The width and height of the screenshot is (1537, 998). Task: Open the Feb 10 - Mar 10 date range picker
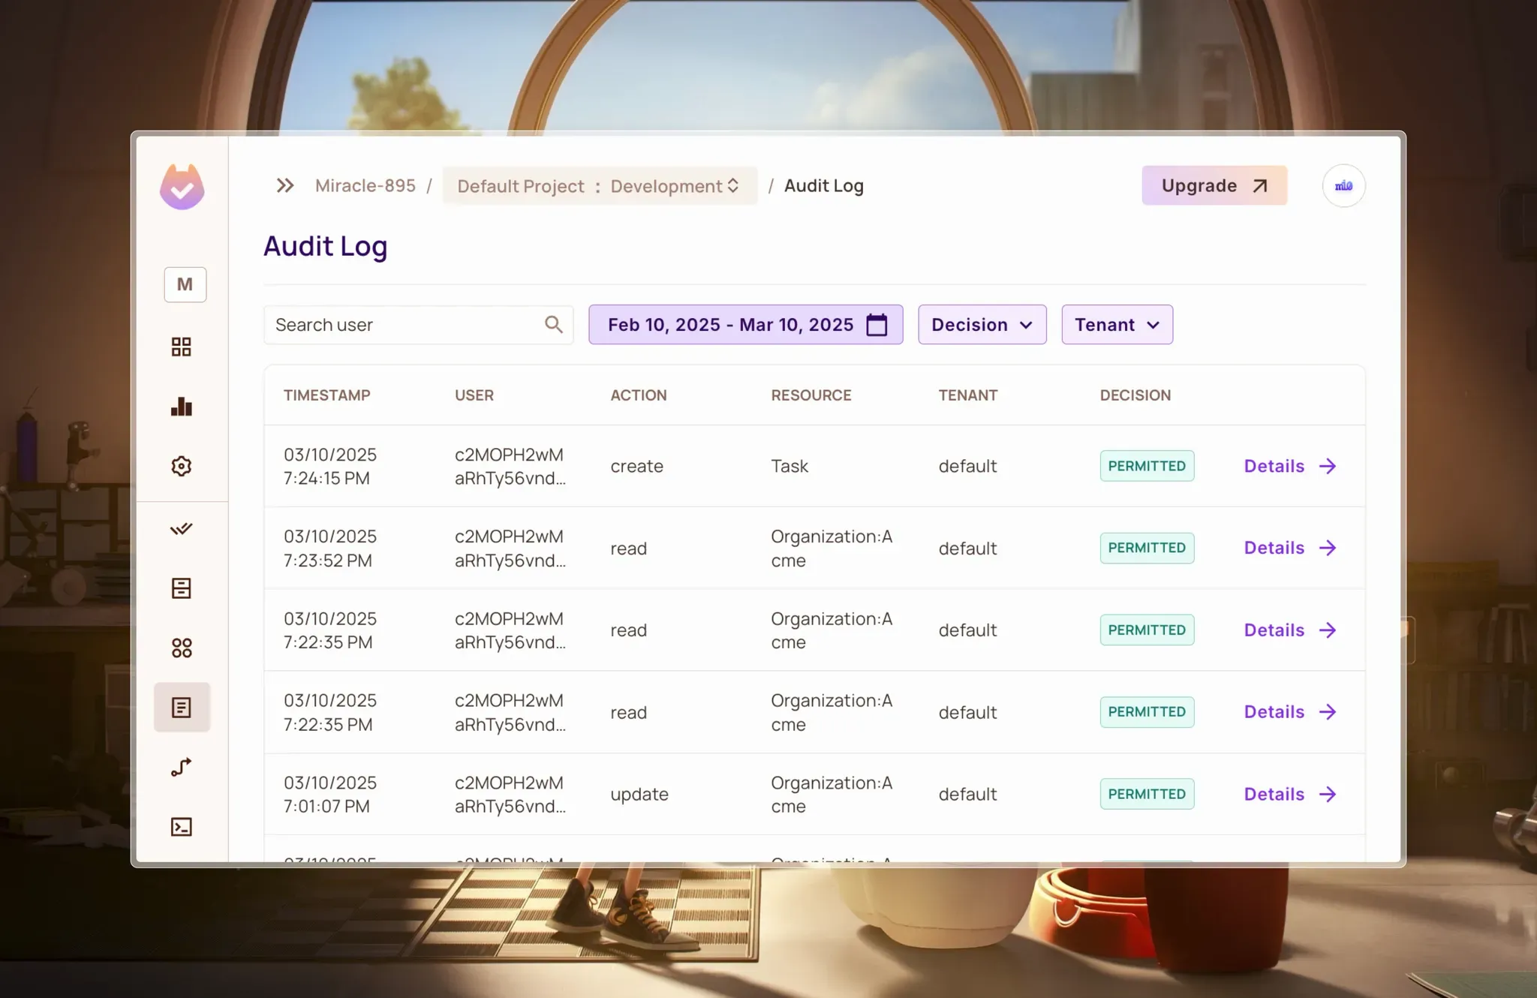point(745,325)
